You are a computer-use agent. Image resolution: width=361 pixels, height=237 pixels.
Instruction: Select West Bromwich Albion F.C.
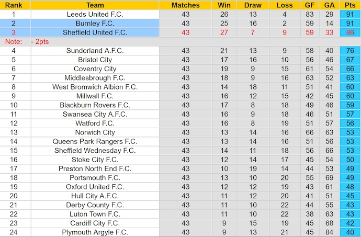pyautogui.click(x=95, y=87)
